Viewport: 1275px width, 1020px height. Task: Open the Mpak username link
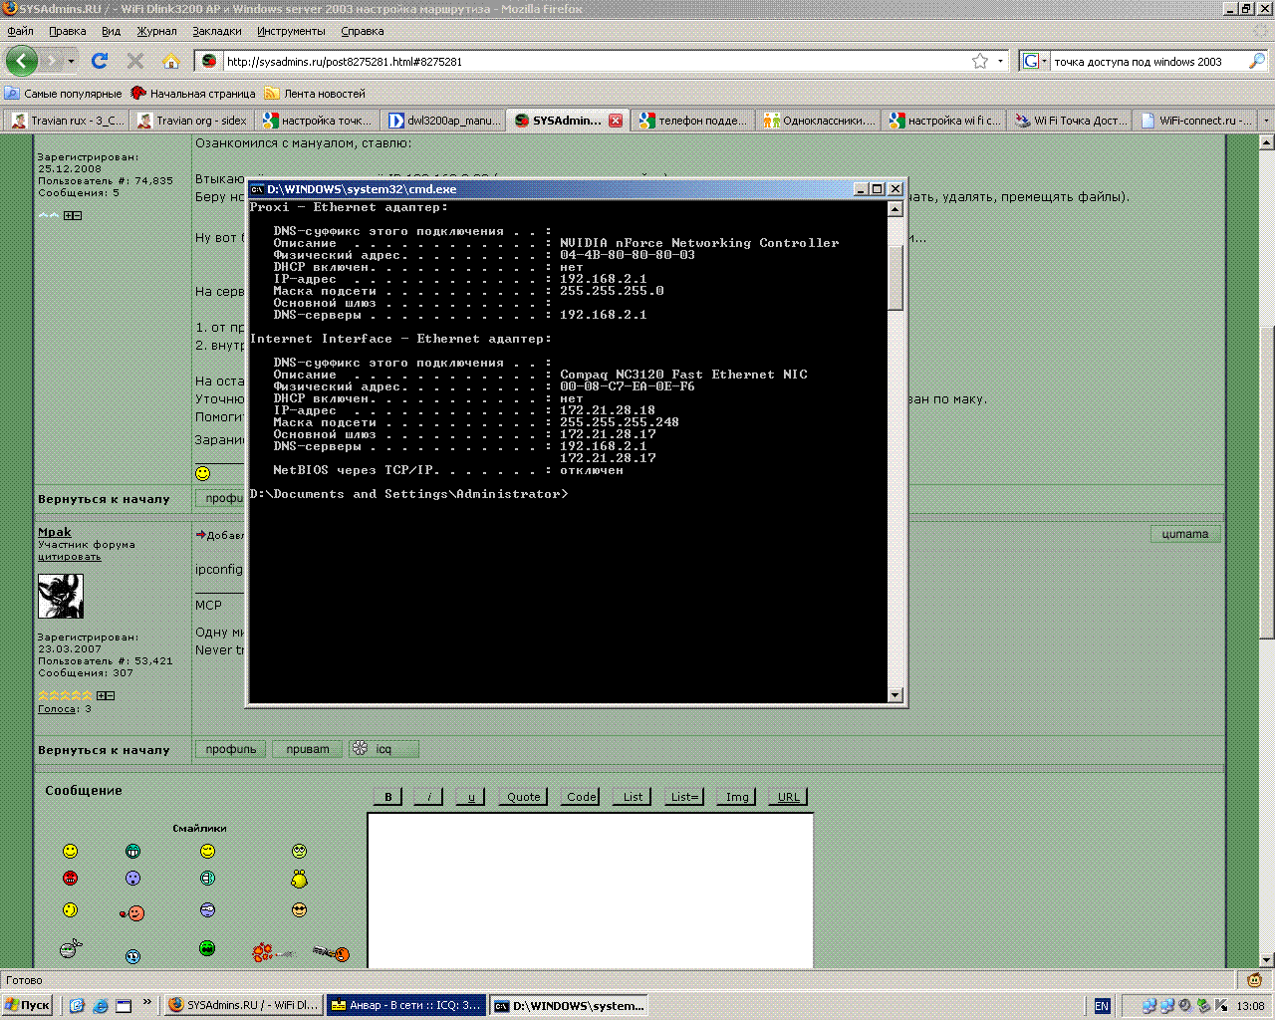point(55,532)
